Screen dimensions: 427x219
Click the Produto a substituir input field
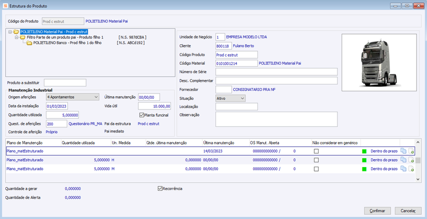[65, 83]
